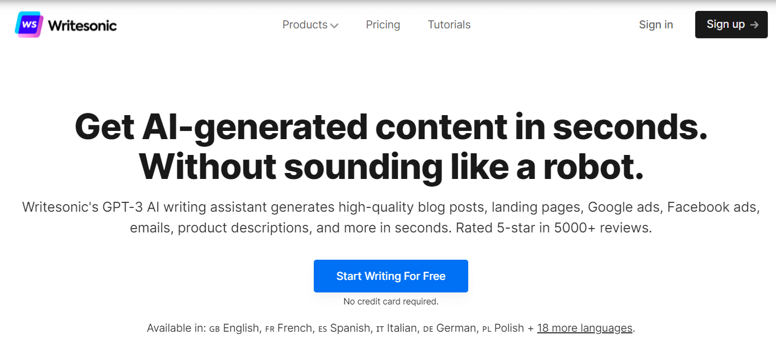Viewport: 776px width, 359px height.
Task: Select the English language option
Action: tap(242, 328)
